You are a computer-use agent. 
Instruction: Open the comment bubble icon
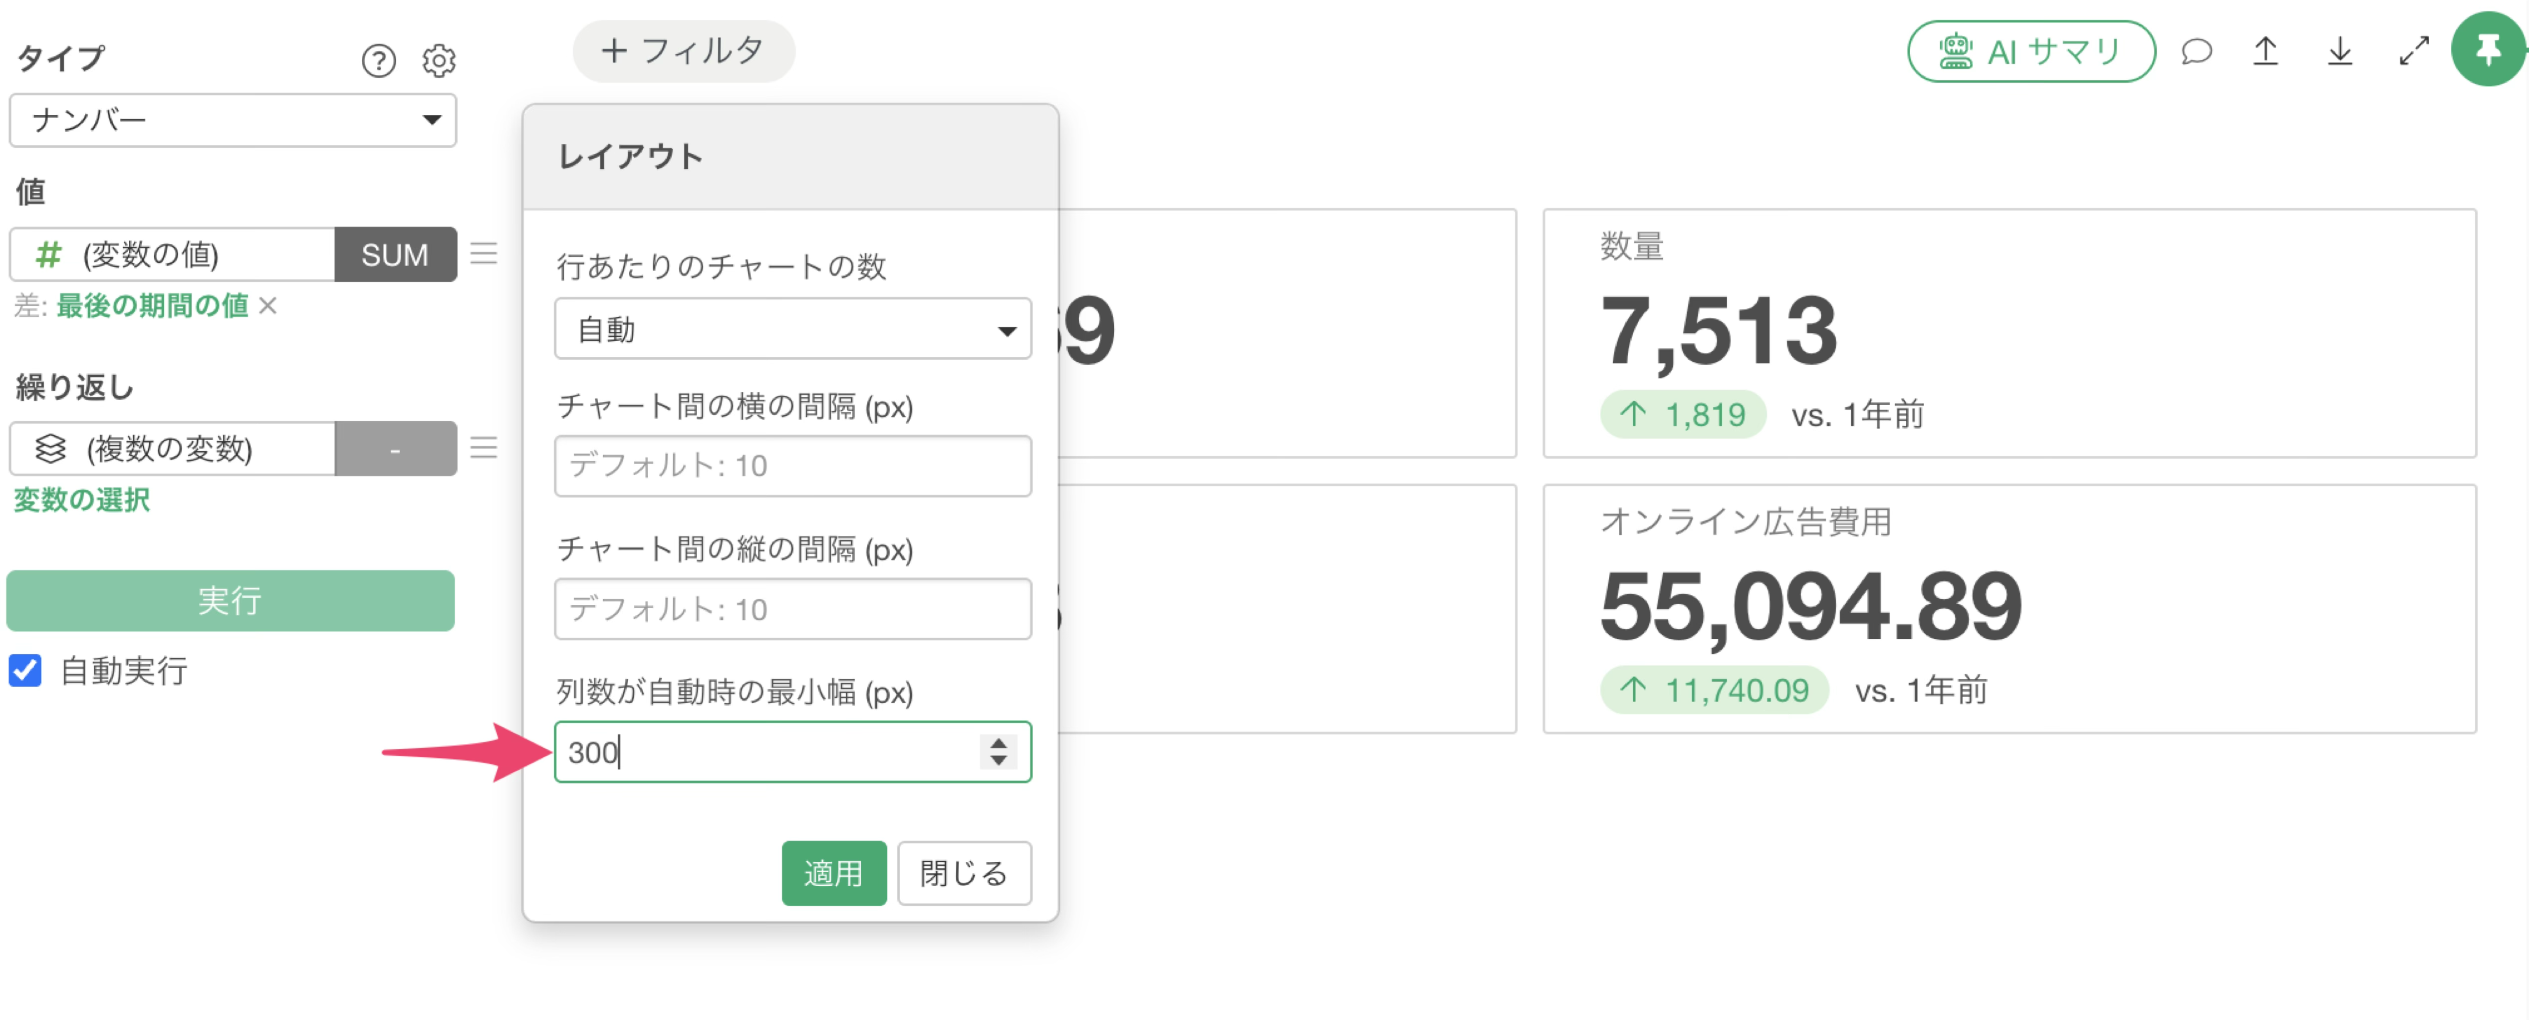[2196, 51]
